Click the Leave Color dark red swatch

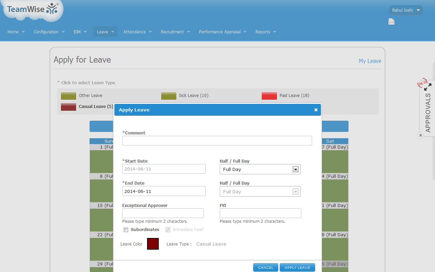(153, 244)
